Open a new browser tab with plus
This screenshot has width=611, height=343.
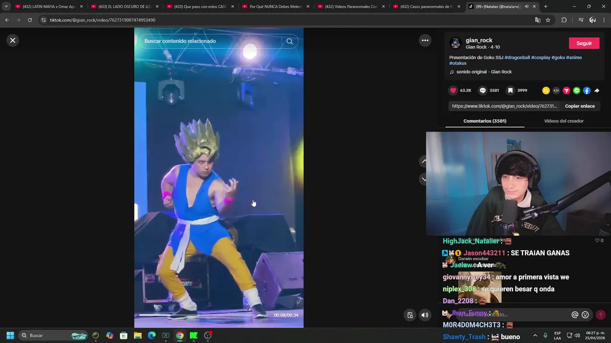pos(546,7)
